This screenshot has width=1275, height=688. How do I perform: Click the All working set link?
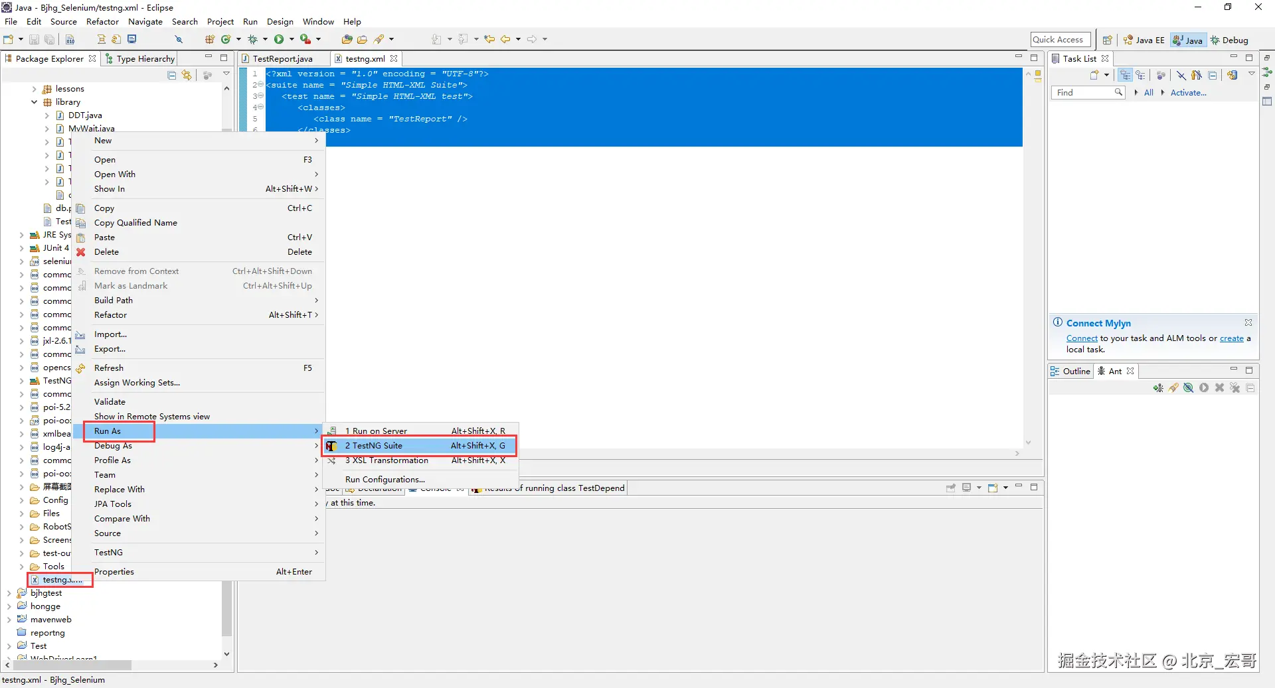(1149, 93)
